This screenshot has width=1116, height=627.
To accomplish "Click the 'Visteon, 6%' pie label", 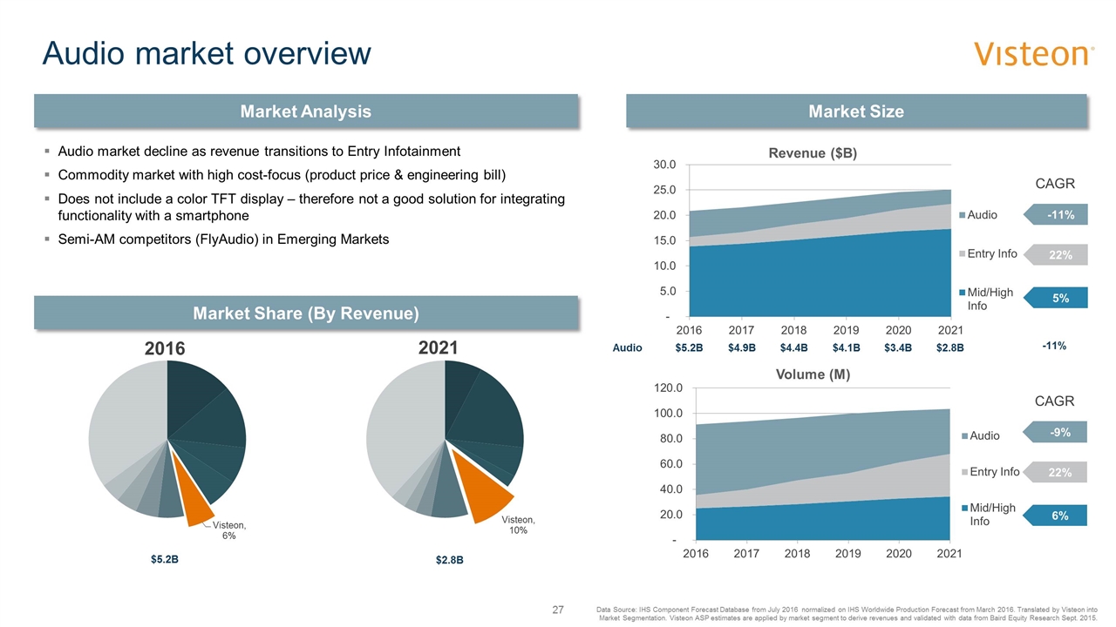I will [230, 530].
